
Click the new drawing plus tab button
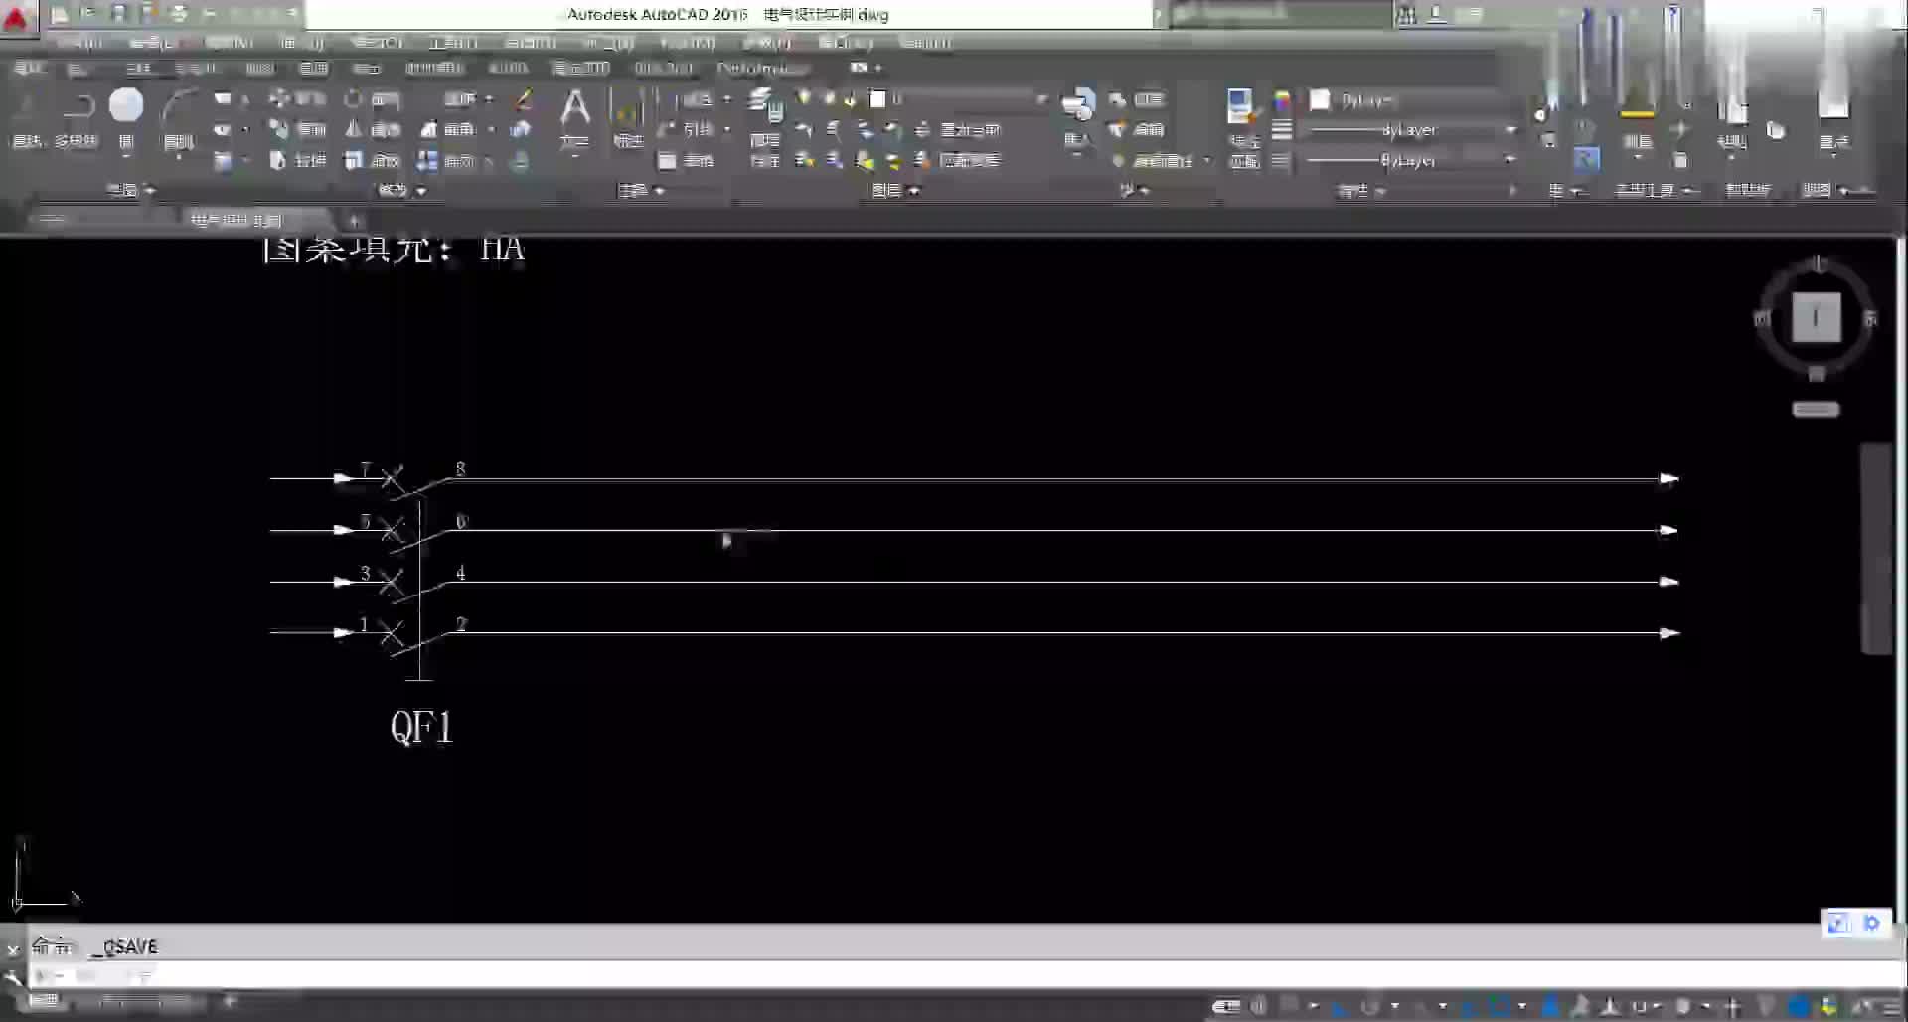click(354, 220)
